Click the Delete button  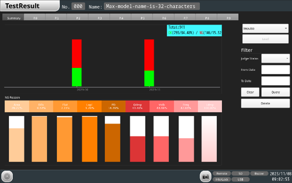265,103
